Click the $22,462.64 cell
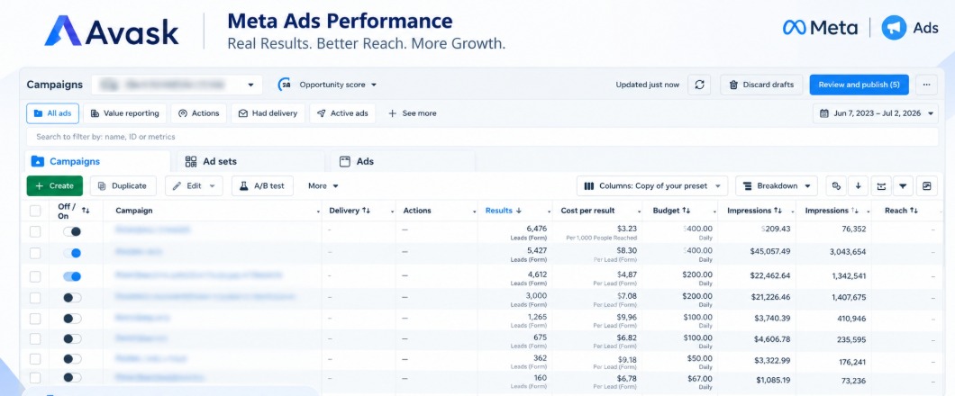 coord(769,275)
